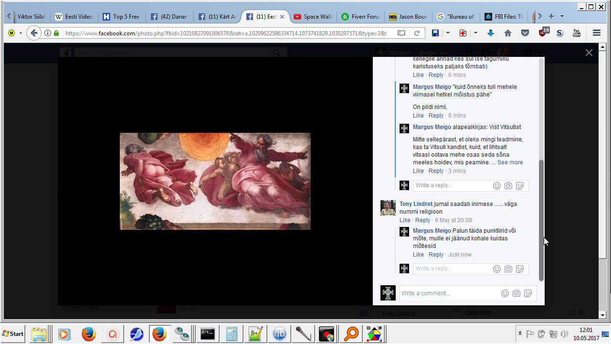
Task: Open the Firefox hamburger menu
Action: [x=596, y=33]
